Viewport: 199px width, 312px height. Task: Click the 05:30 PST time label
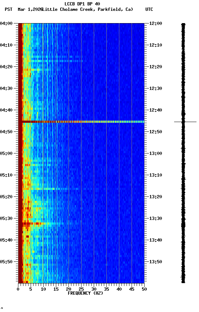[x=6, y=218]
